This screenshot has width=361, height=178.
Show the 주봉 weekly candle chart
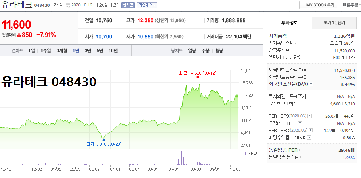pyautogui.click(x=205, y=50)
